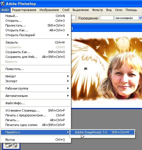Click the Разрешение input field
142x150 pixels.
click(107, 18)
